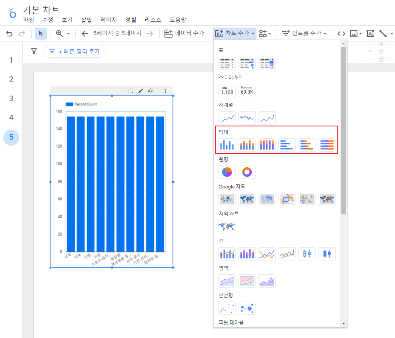395x338 pixels.
Task: Insert a bubble chart
Action: click(247, 308)
